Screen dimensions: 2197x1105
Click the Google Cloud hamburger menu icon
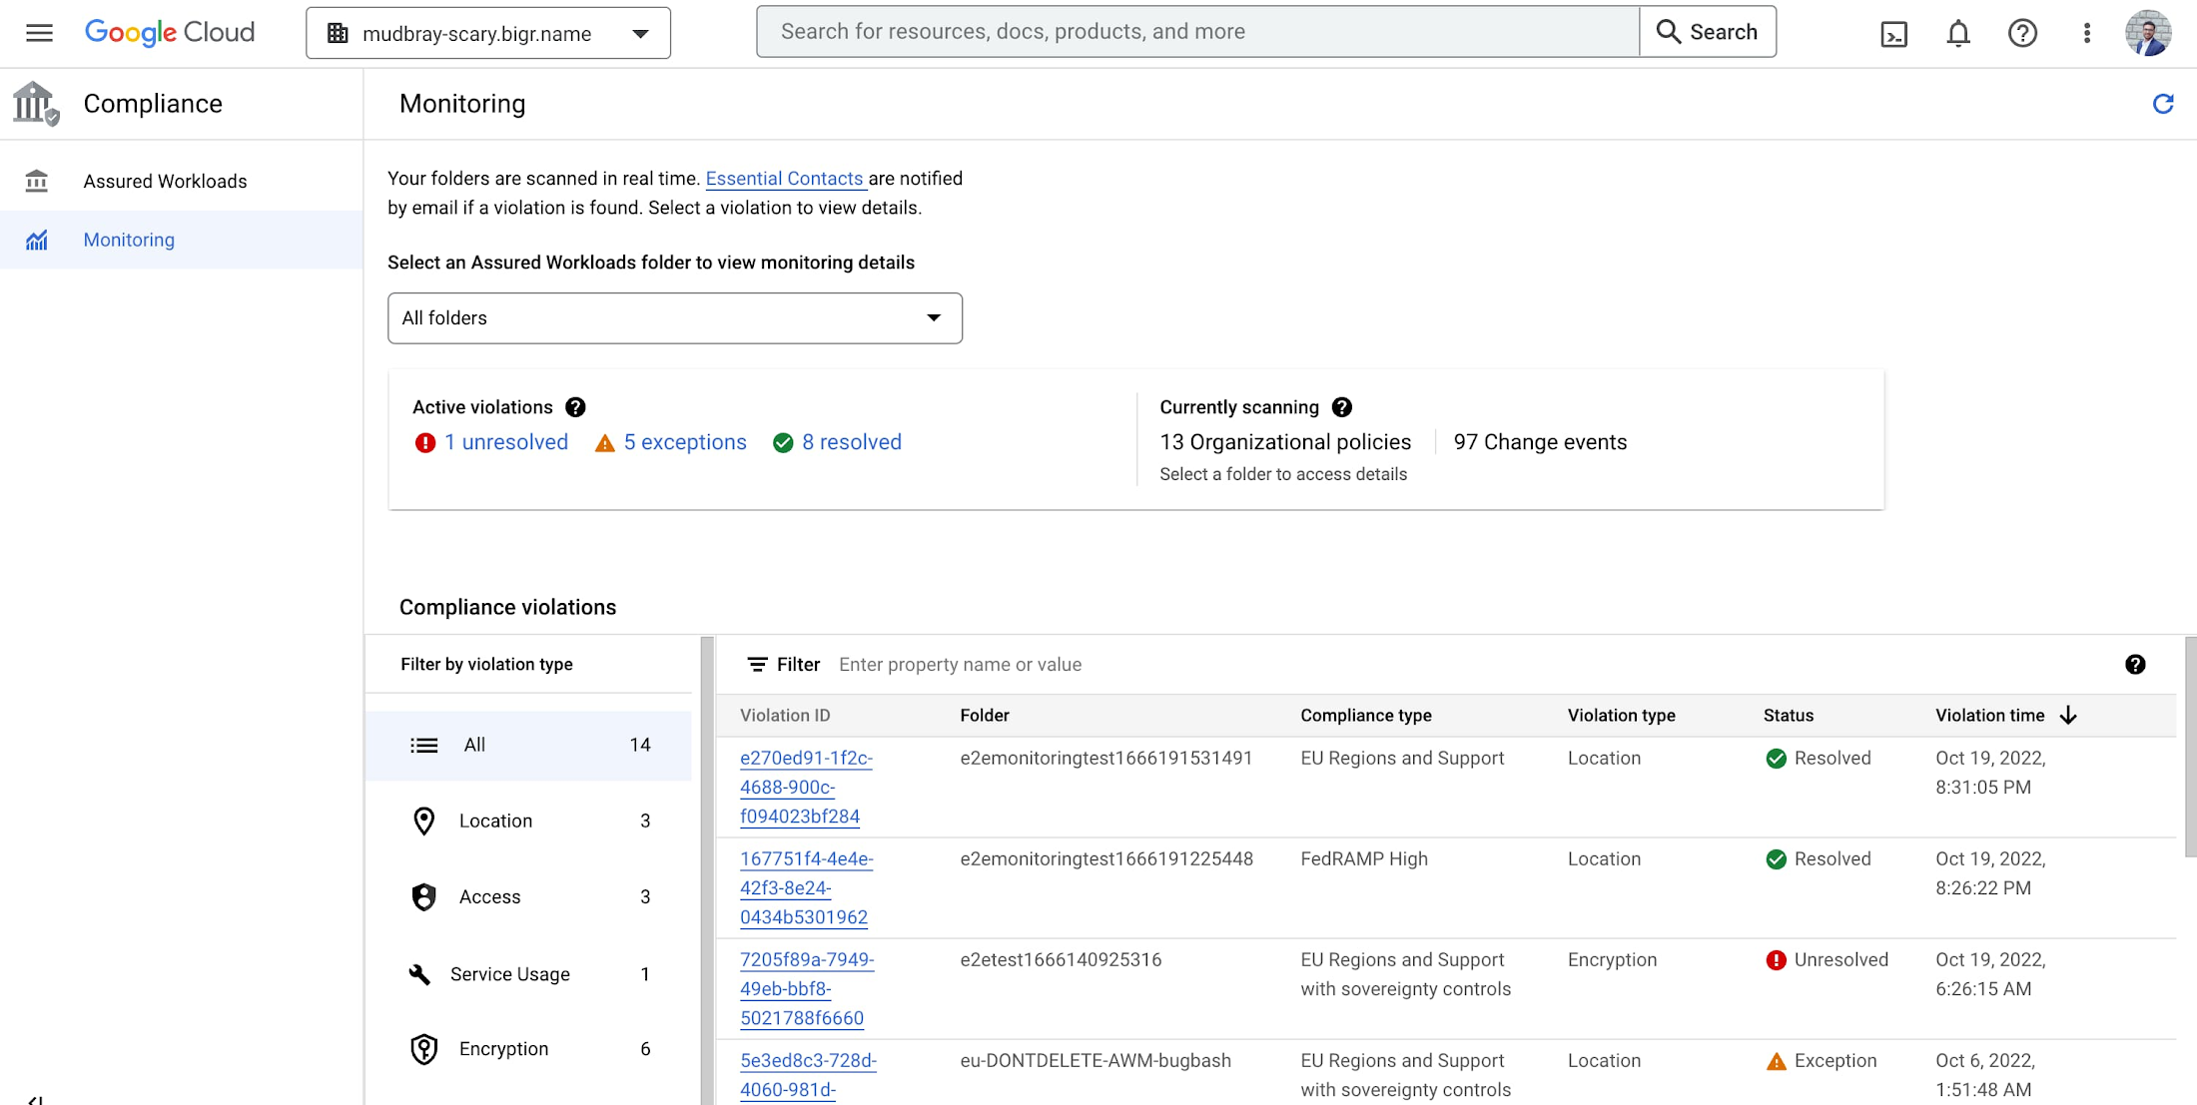[x=38, y=31]
